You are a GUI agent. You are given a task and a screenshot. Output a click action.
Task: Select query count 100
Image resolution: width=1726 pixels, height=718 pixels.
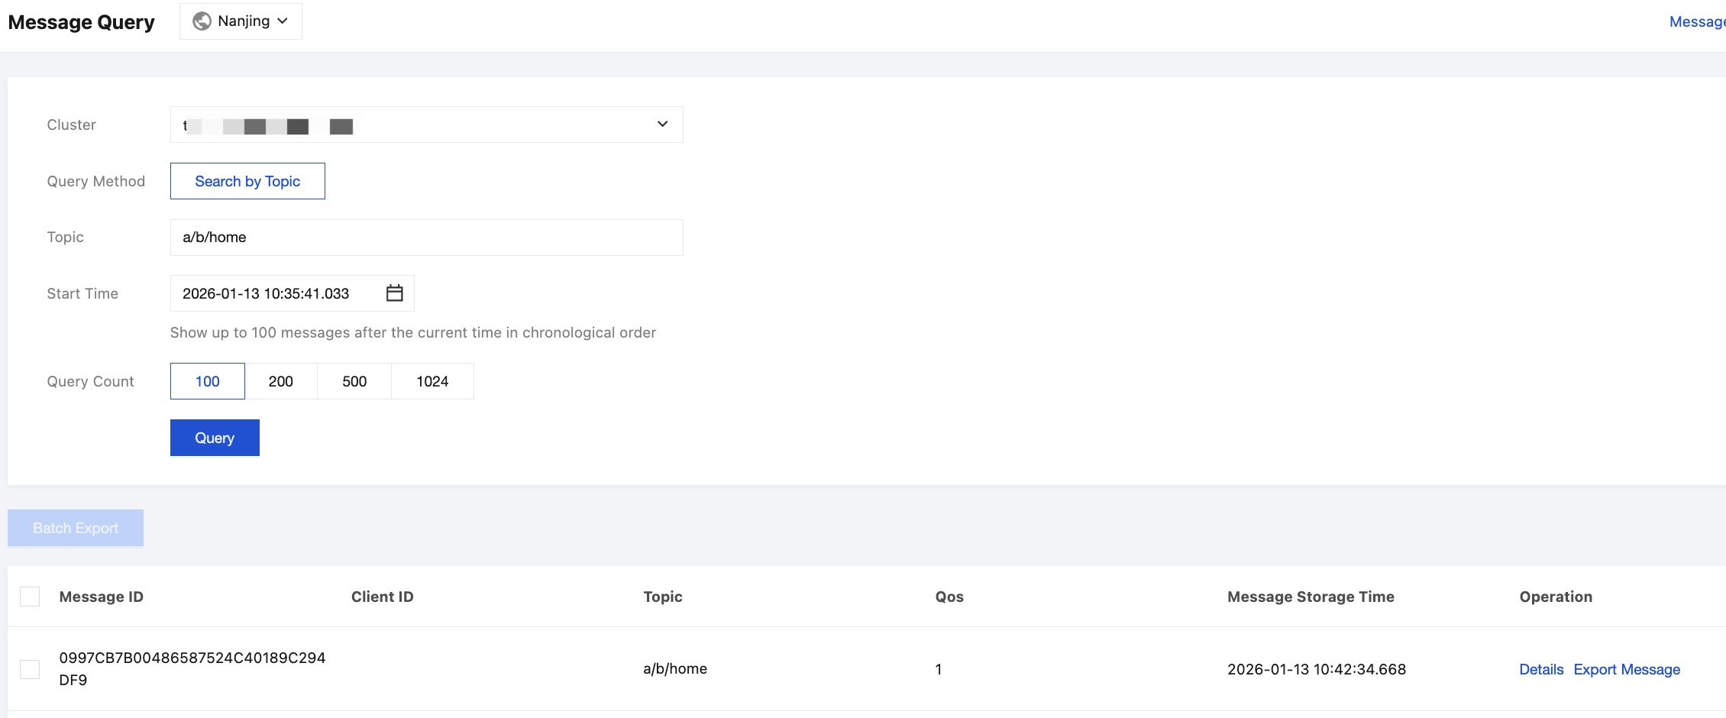tap(208, 381)
